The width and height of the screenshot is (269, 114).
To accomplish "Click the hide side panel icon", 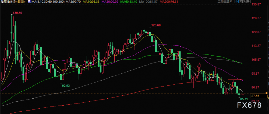I will pyautogui.click(x=249, y=1).
